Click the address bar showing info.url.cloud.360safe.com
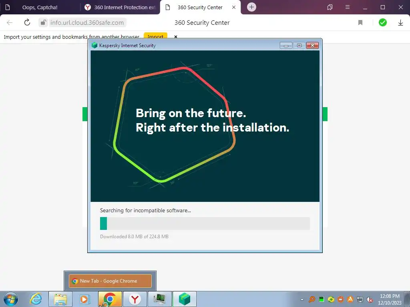The width and height of the screenshot is (410, 307). [x=87, y=23]
